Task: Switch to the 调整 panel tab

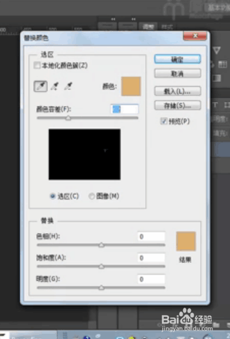Action: (x=149, y=26)
